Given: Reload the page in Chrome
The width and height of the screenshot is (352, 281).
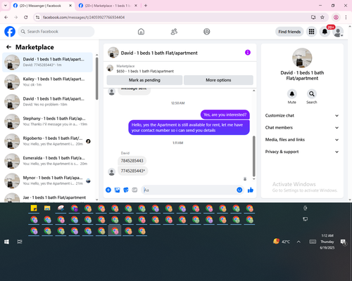Looking at the screenshot, I should pos(26,17).
